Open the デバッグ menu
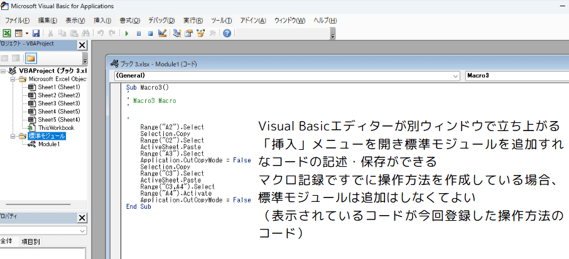 coord(161,20)
